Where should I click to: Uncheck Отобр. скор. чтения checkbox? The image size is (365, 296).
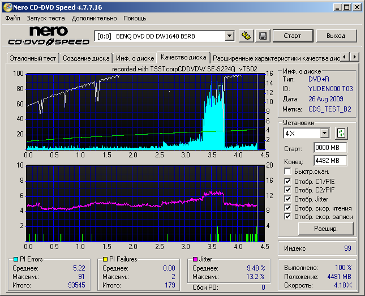(287, 208)
